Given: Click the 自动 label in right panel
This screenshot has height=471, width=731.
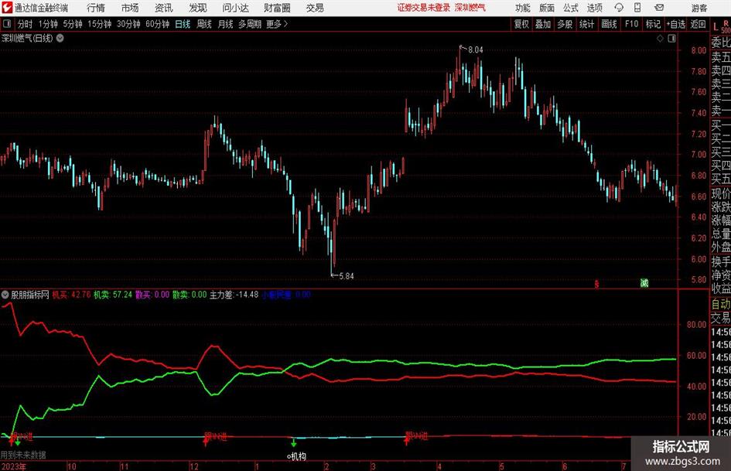Looking at the screenshot, I should click(721, 304).
